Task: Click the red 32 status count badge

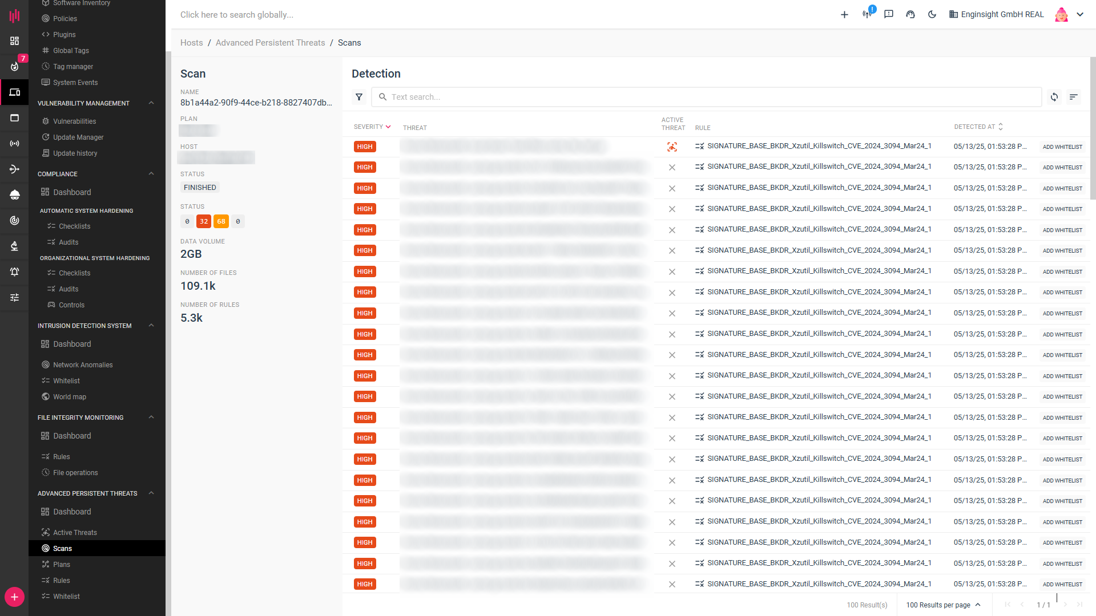Action: click(x=204, y=221)
